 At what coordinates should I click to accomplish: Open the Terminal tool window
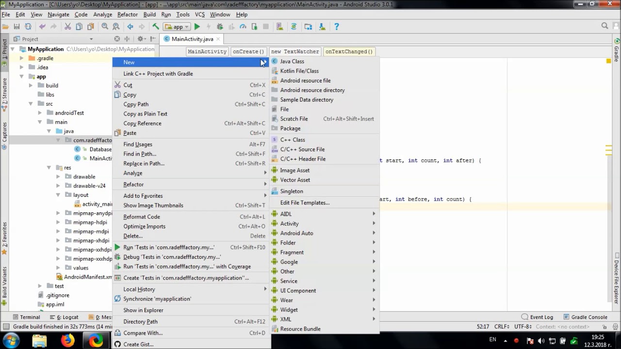[26, 317]
